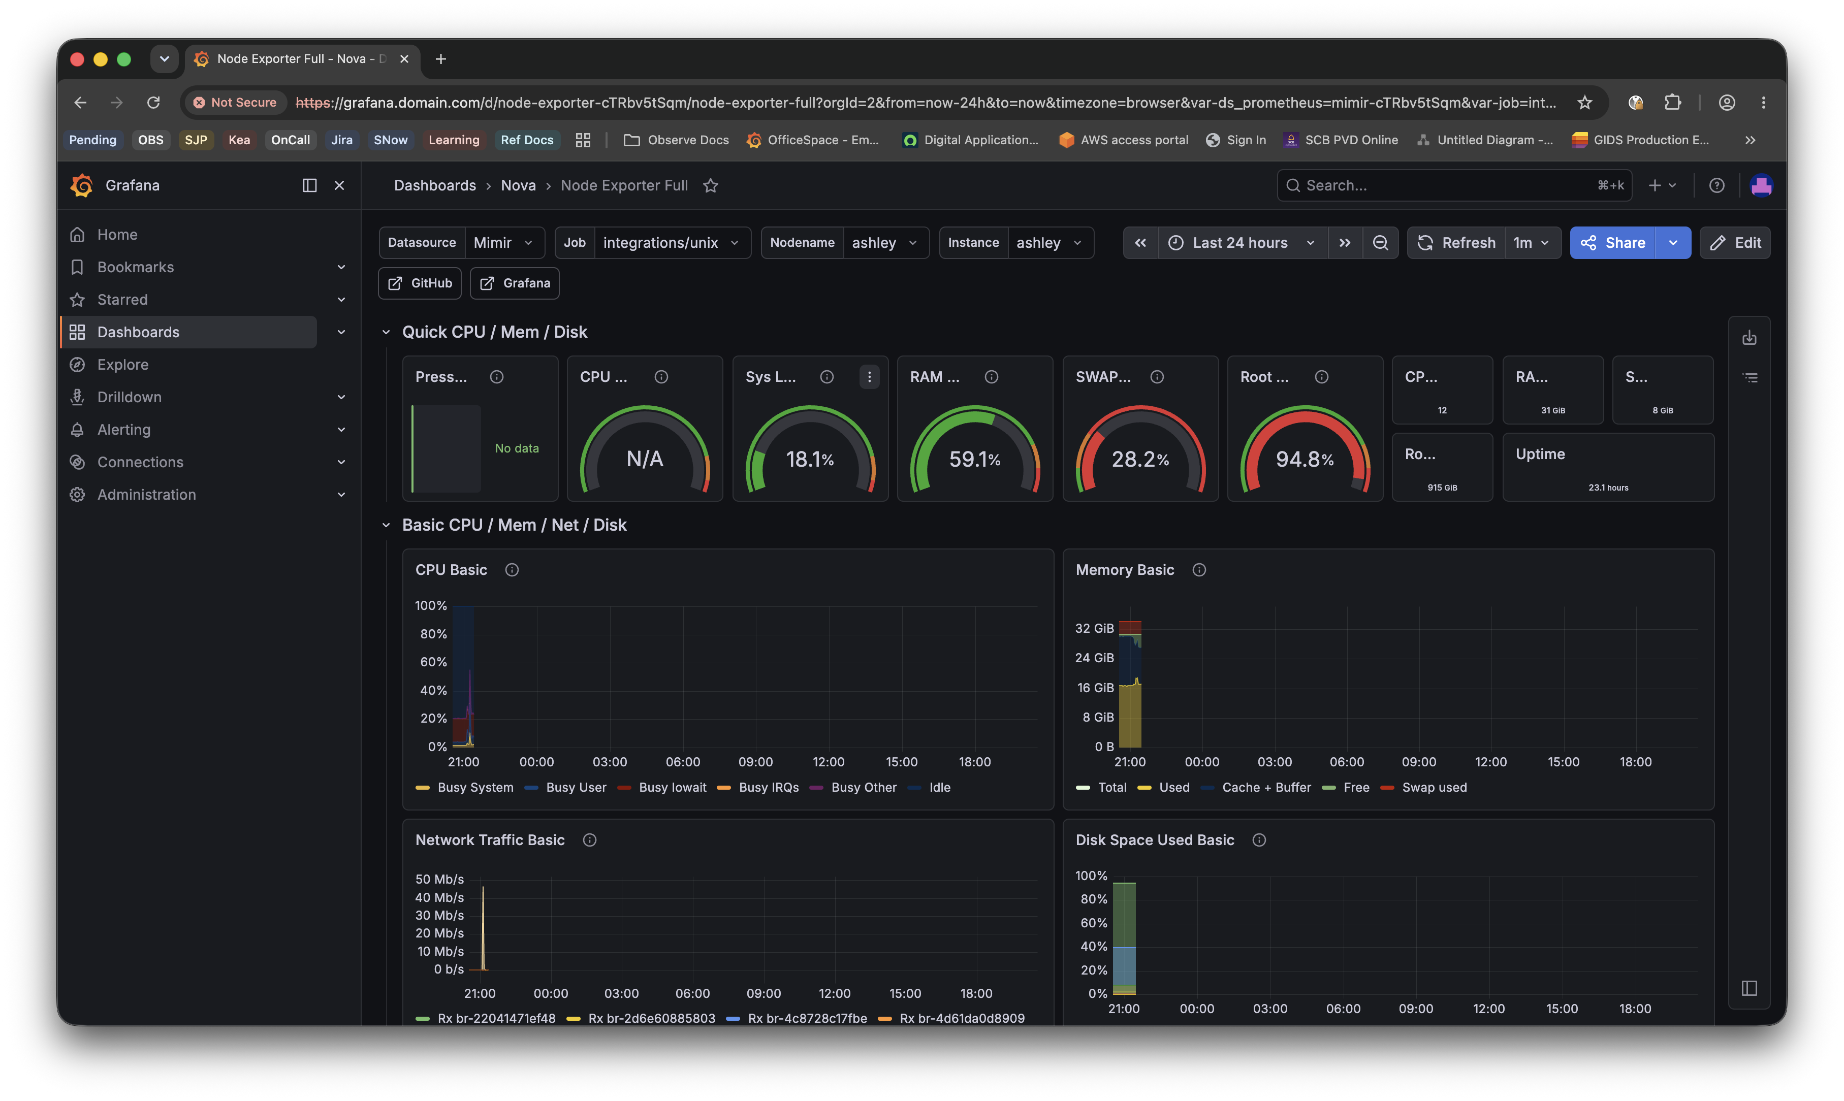The width and height of the screenshot is (1844, 1101).
Task: Click the Grafana logo in sidebar header
Action: [x=82, y=185]
